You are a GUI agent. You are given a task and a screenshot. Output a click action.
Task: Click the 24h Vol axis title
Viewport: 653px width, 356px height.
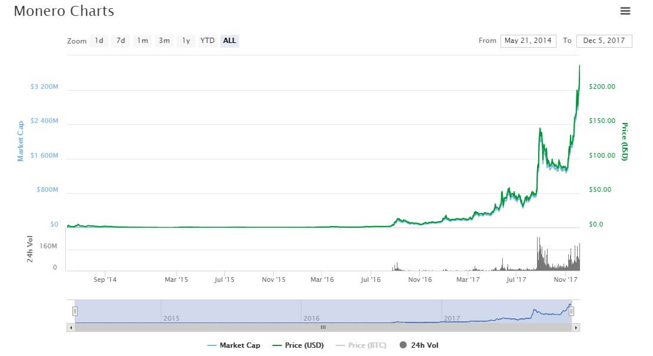point(29,249)
